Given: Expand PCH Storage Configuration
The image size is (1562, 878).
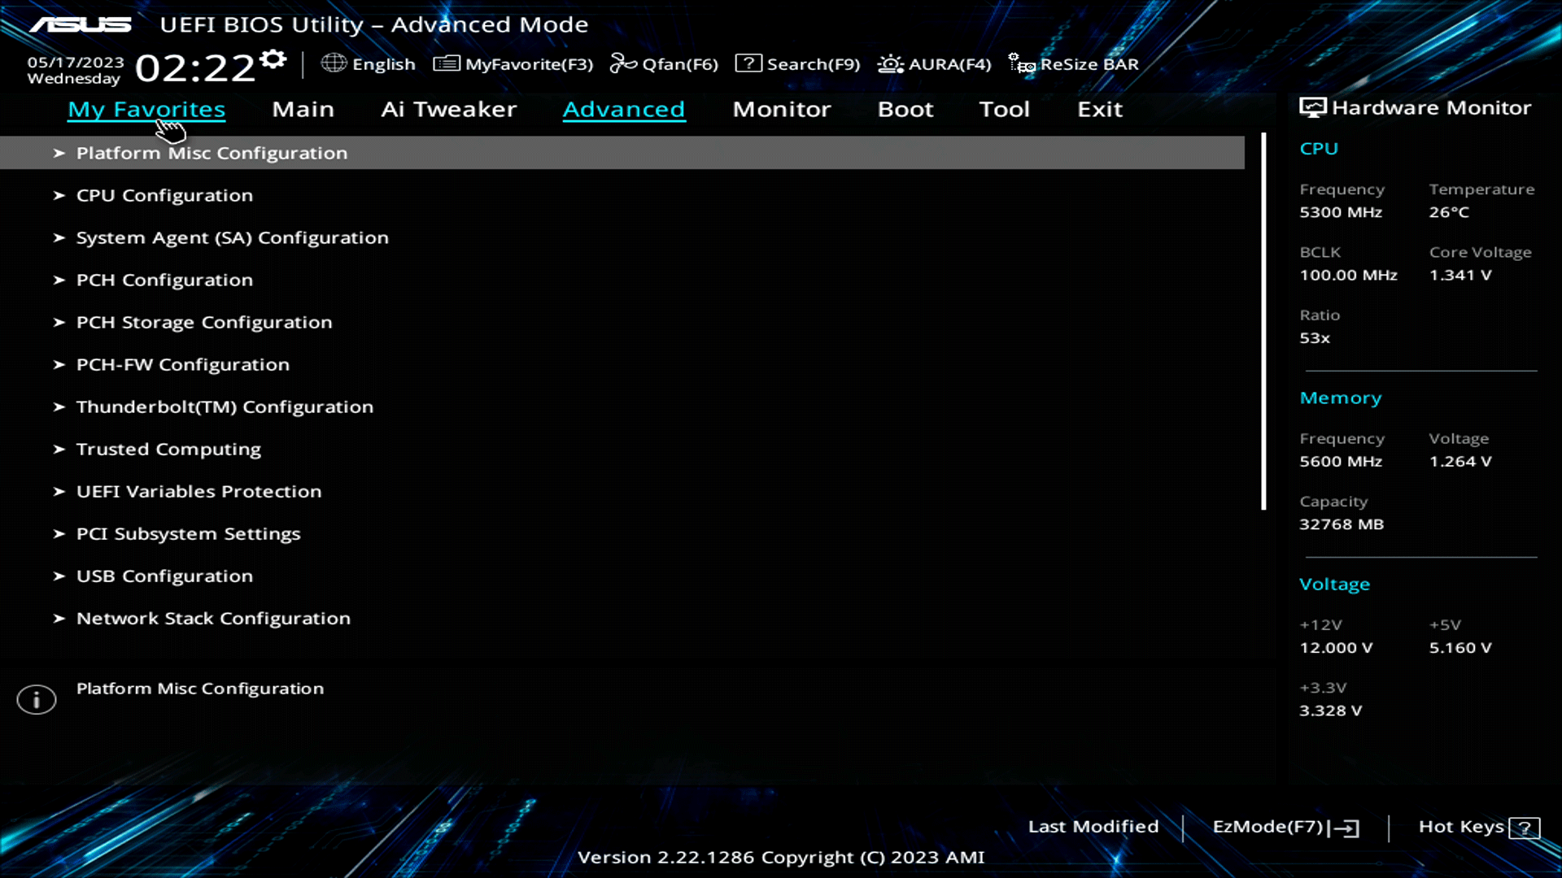Looking at the screenshot, I should (203, 322).
